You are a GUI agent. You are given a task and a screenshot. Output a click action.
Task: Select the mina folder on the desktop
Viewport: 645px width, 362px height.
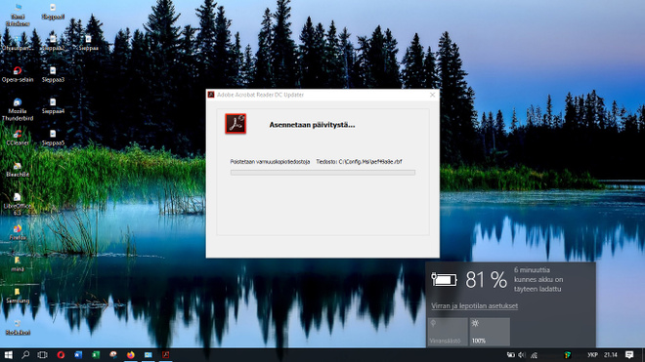tap(18, 264)
